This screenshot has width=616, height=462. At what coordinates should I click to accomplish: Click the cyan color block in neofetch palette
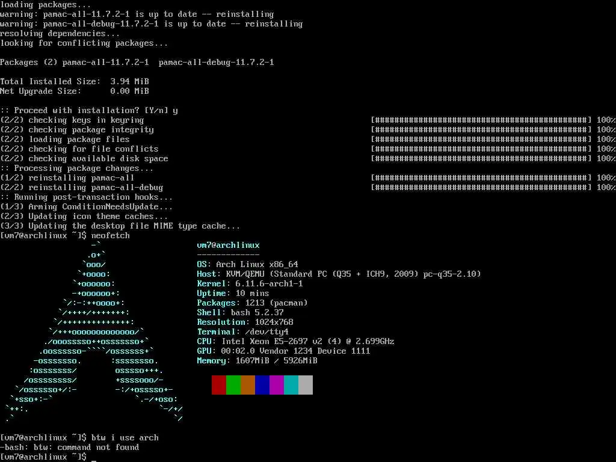click(291, 385)
